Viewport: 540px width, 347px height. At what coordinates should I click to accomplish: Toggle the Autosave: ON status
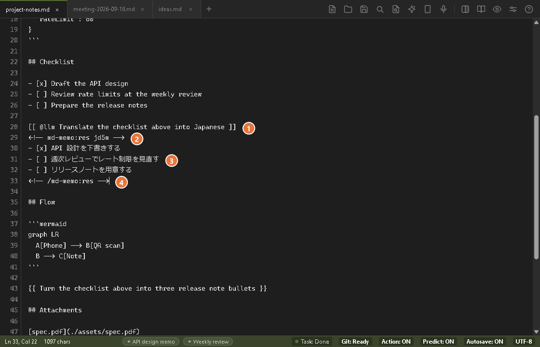pyautogui.click(x=485, y=342)
